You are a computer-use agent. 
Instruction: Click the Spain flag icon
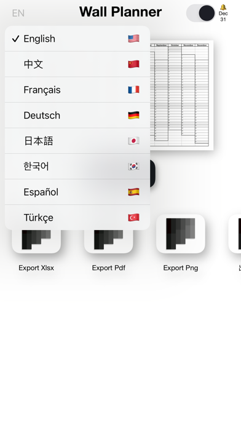[x=134, y=192]
